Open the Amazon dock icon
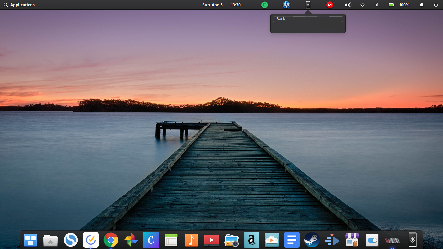This screenshot has width=443, height=249. pos(252,240)
